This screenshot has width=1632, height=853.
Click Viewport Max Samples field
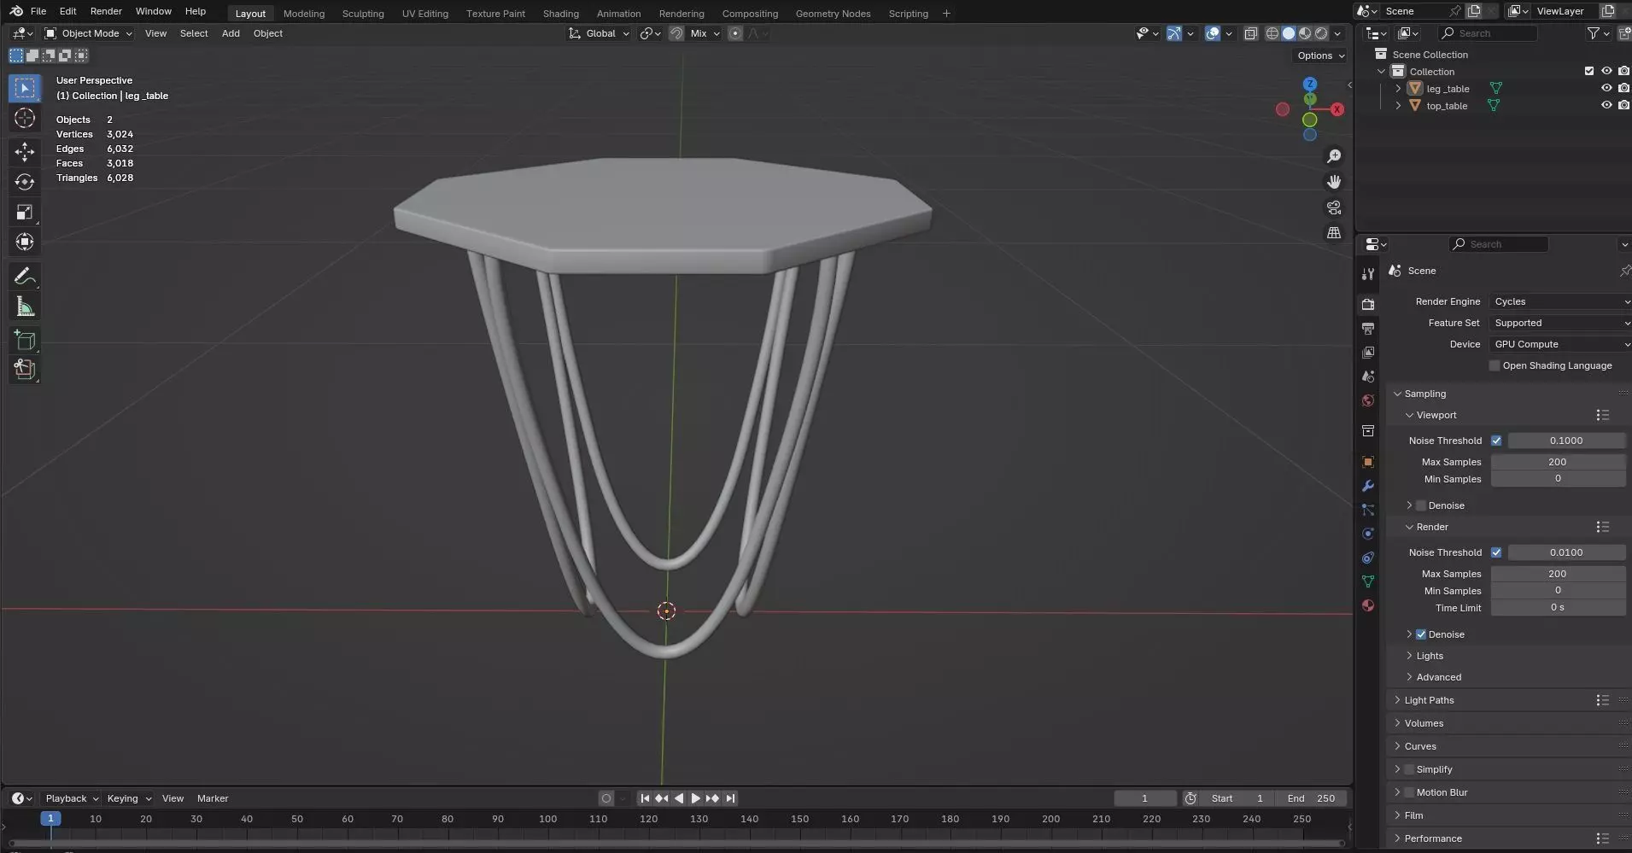tap(1558, 462)
